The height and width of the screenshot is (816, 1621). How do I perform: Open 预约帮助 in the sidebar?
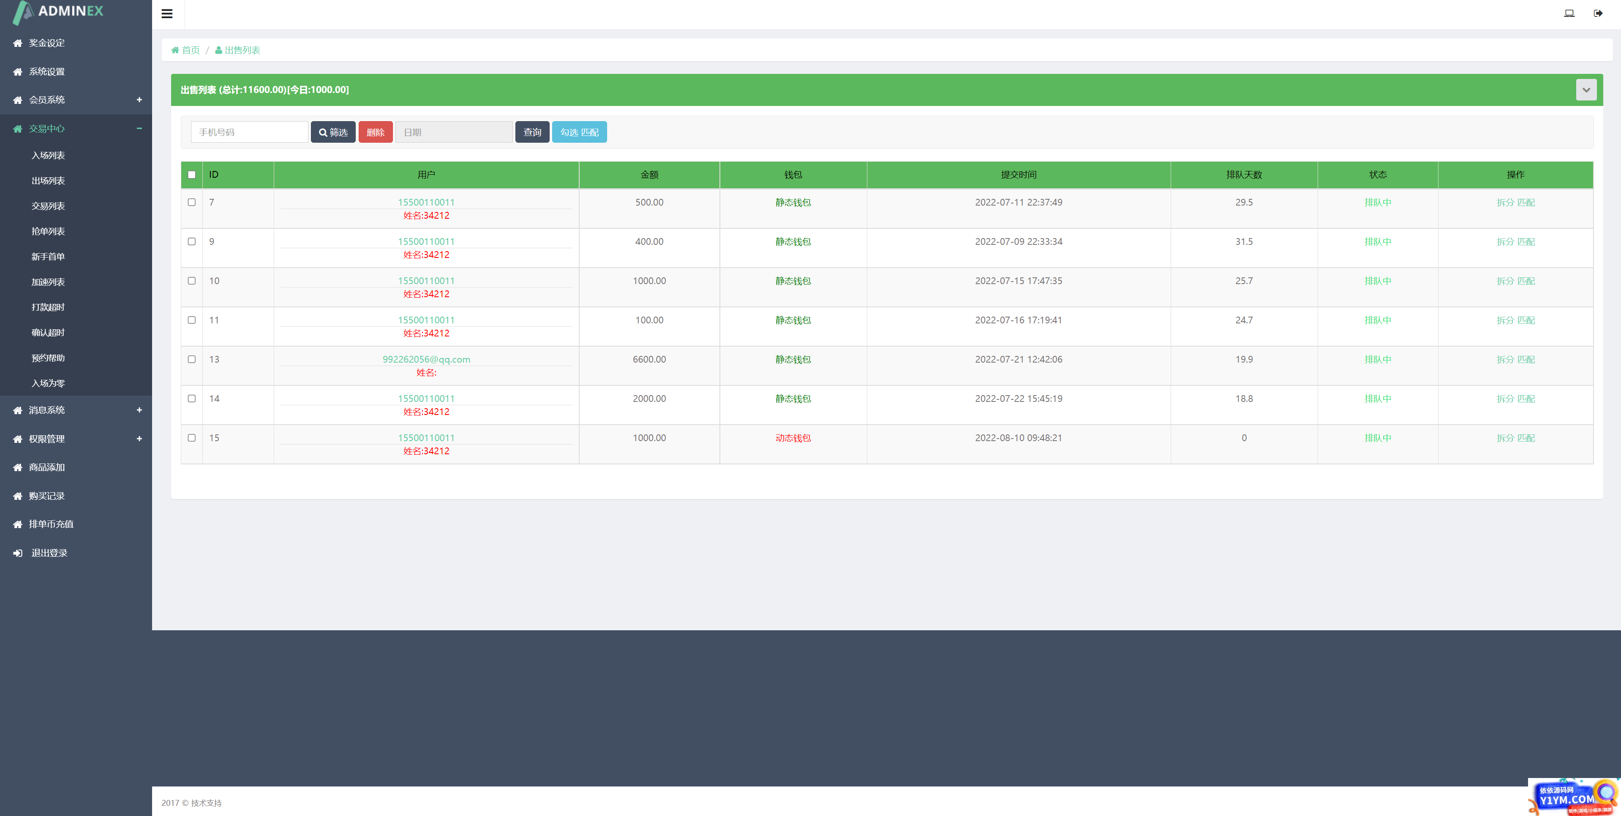coord(49,358)
